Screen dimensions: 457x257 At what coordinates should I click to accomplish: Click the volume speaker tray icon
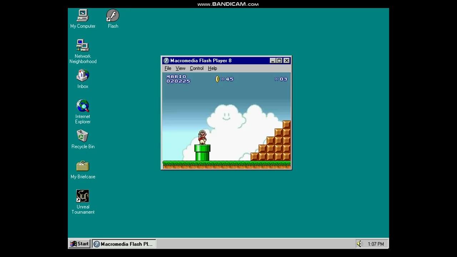click(359, 244)
